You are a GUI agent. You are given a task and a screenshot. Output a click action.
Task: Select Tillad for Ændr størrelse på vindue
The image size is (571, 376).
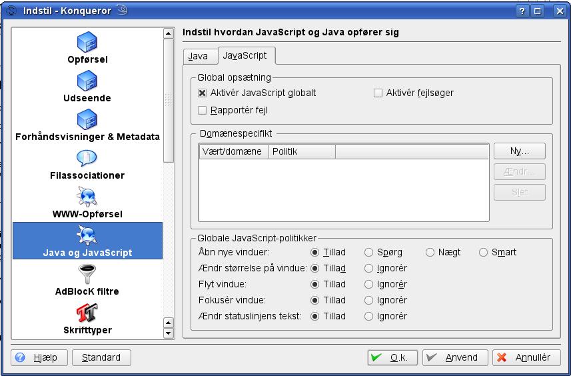pos(314,268)
